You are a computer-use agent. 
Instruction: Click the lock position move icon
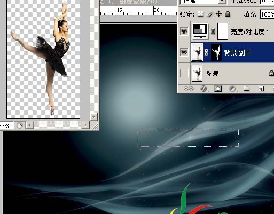[218, 14]
